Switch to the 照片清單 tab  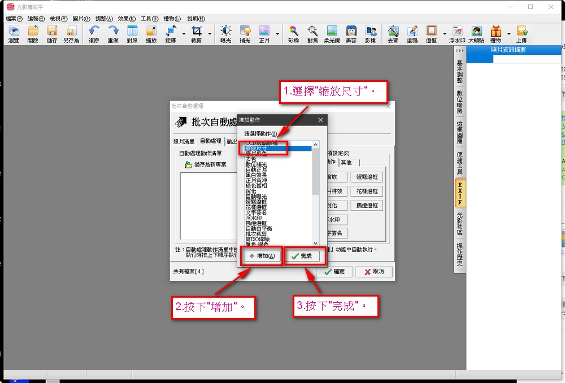click(184, 141)
